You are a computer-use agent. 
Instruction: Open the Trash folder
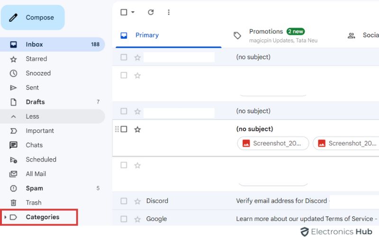(x=33, y=202)
